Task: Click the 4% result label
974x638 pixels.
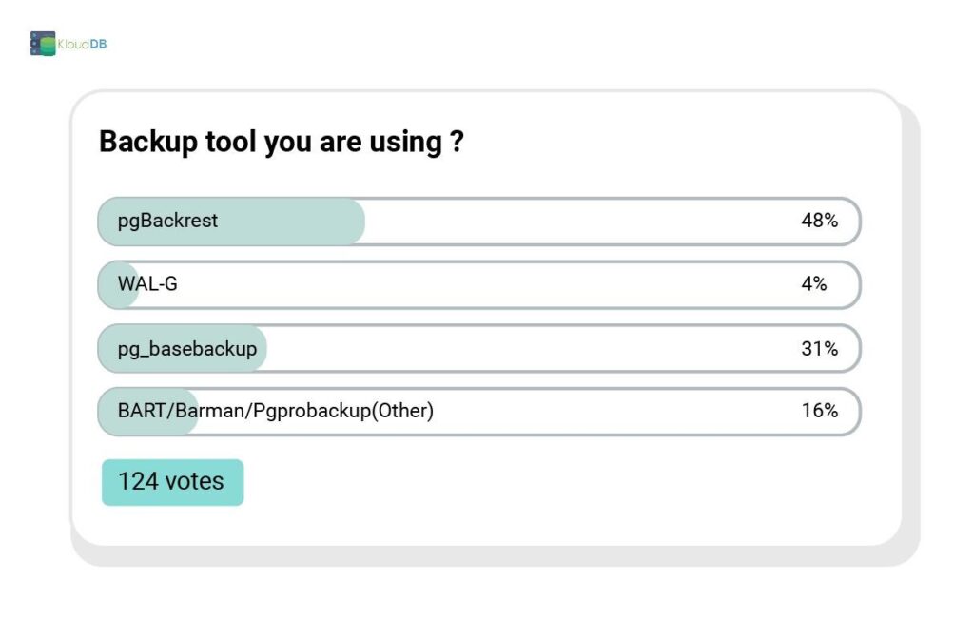Action: pos(813,284)
